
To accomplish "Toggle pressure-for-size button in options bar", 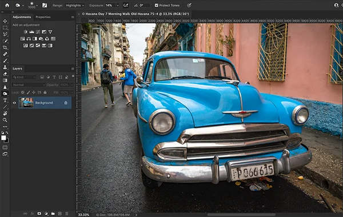I will coord(189,5).
